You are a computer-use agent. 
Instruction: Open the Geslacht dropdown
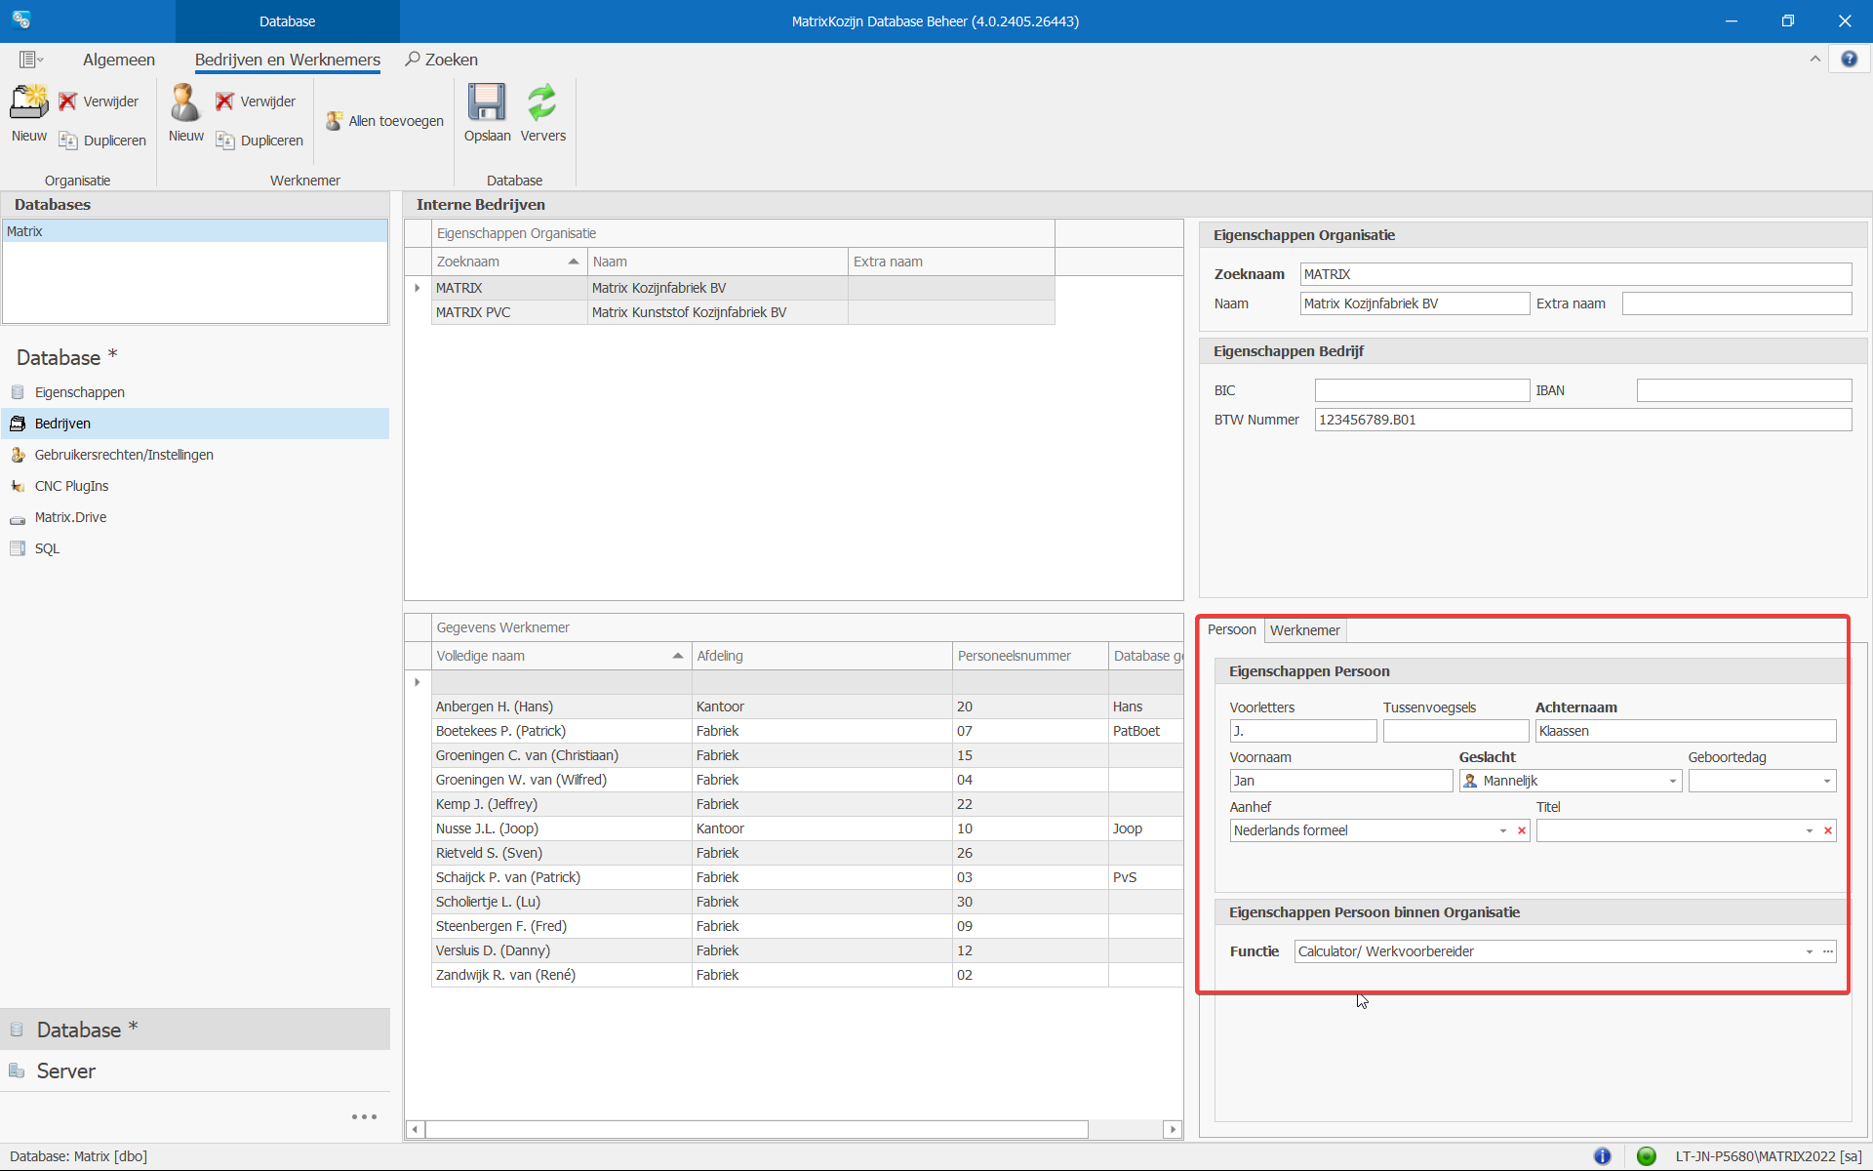tap(1672, 781)
